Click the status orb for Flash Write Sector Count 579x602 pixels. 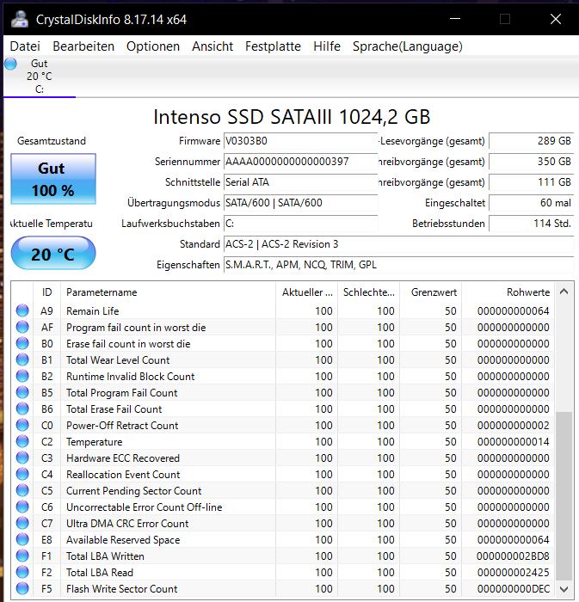pyautogui.click(x=22, y=588)
